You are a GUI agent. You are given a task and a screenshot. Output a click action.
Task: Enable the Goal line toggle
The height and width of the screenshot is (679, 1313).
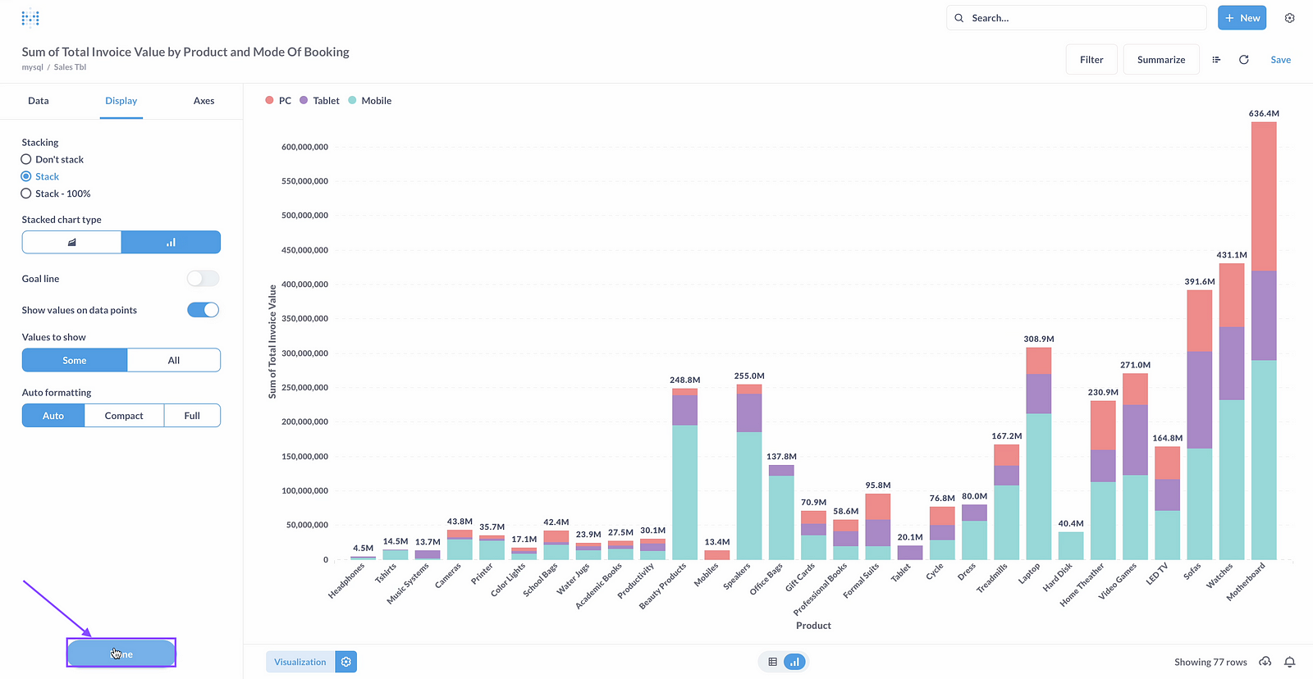203,279
